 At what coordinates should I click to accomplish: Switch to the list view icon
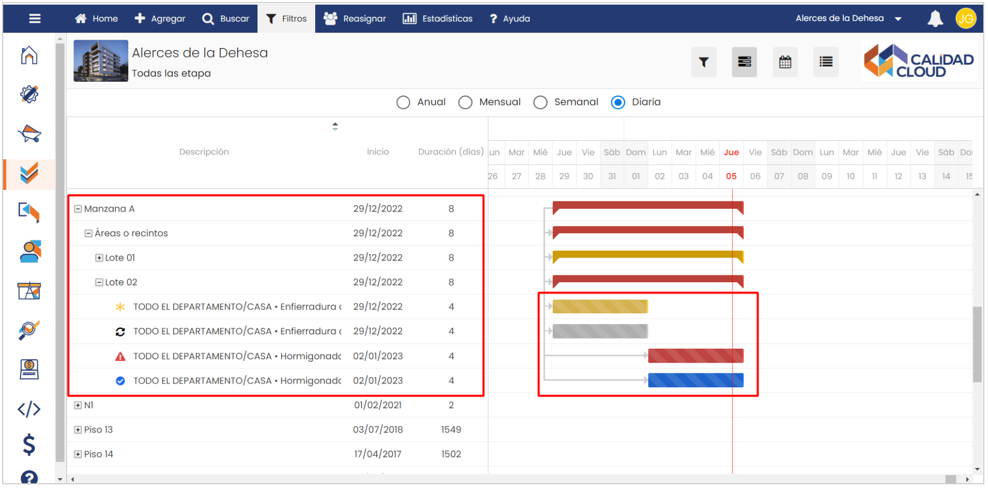coord(825,62)
